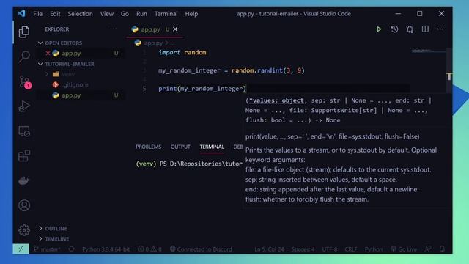Open errors and warnings count in status bar
This screenshot has height=264, width=469.
tap(149, 249)
